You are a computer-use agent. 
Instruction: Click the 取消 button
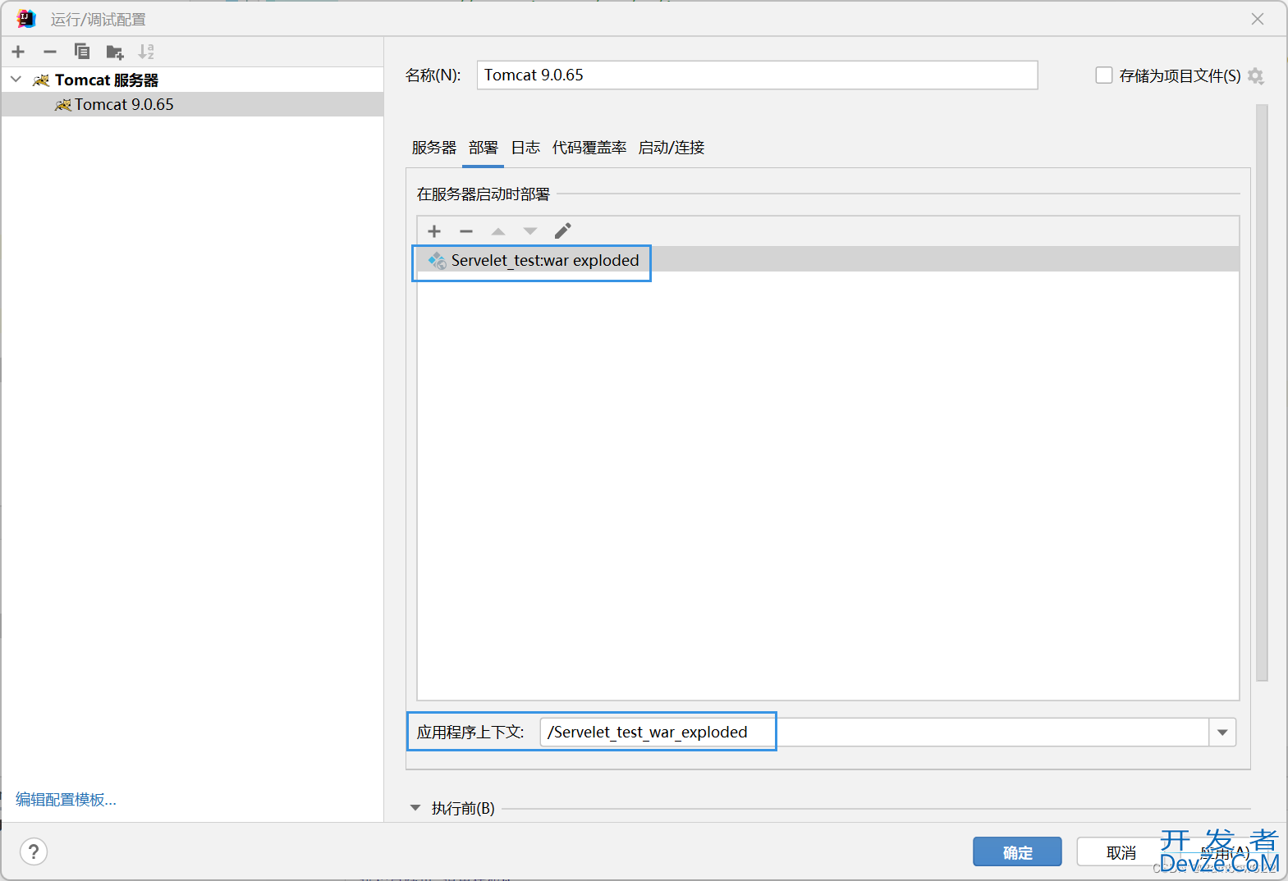(x=1121, y=852)
